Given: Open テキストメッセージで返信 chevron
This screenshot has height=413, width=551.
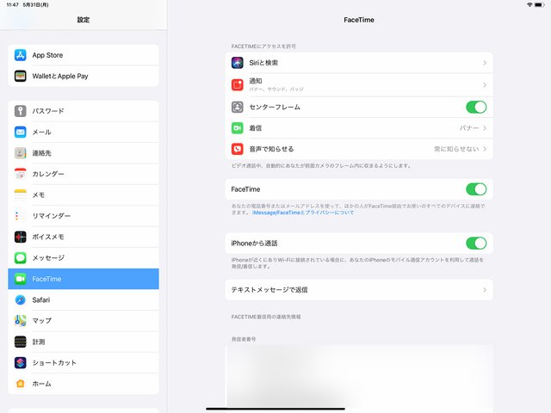Looking at the screenshot, I should pos(485,290).
